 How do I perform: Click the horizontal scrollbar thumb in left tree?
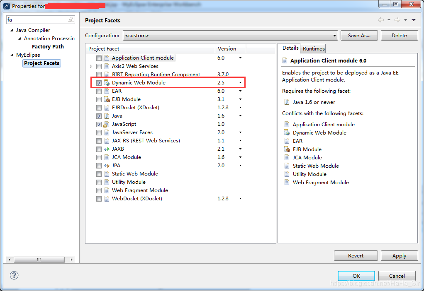click(x=39, y=260)
